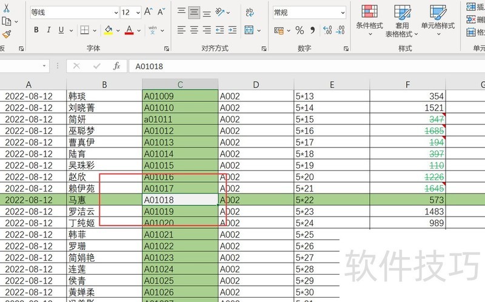Select cell with value 1521
Screen dimensions: 485x302
click(407, 108)
